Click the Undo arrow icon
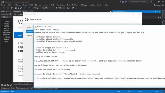 [25, 8]
